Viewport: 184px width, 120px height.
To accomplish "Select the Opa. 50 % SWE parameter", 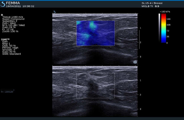I will click(9, 46).
